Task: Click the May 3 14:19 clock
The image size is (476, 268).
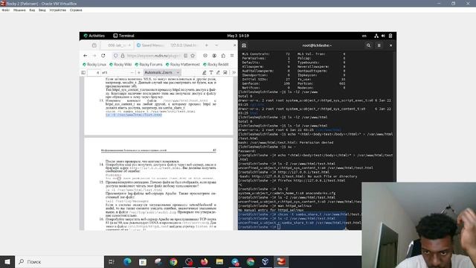Action: (x=238, y=36)
